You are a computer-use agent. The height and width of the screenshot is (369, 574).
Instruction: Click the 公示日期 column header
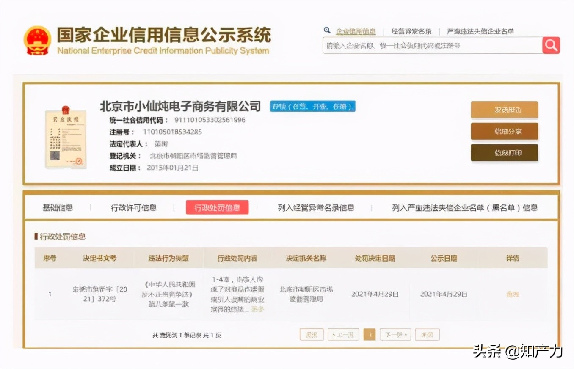point(444,258)
